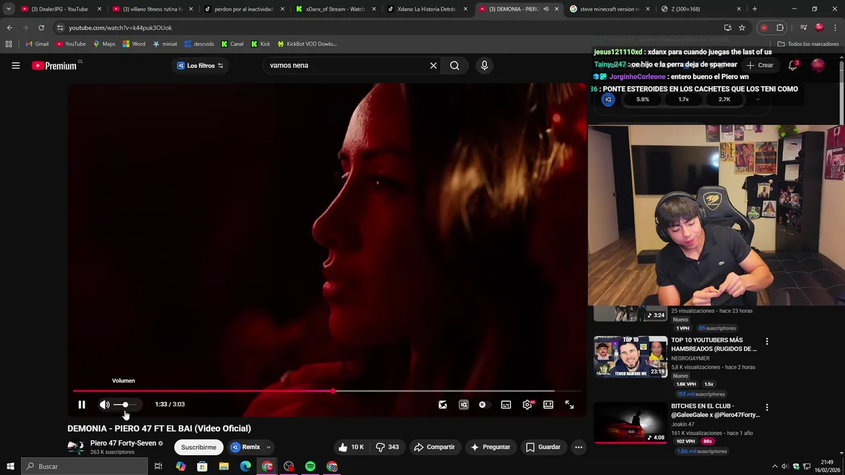This screenshot has height=475, width=845.
Task: Open more actions three-dot menu below video
Action: click(x=578, y=447)
